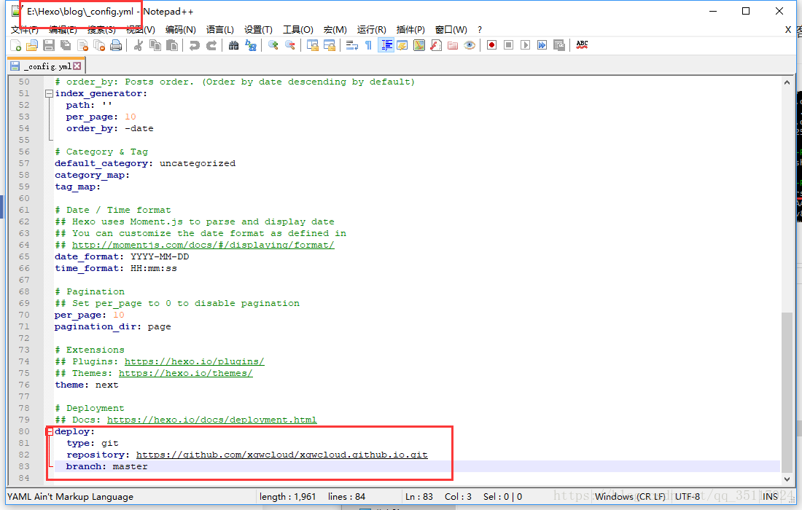
Task: Click the Save All toolbar icon
Action: coord(66,45)
